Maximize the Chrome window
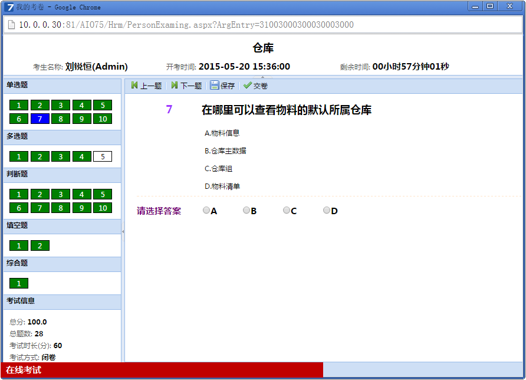The image size is (526, 380). tap(490, 6)
